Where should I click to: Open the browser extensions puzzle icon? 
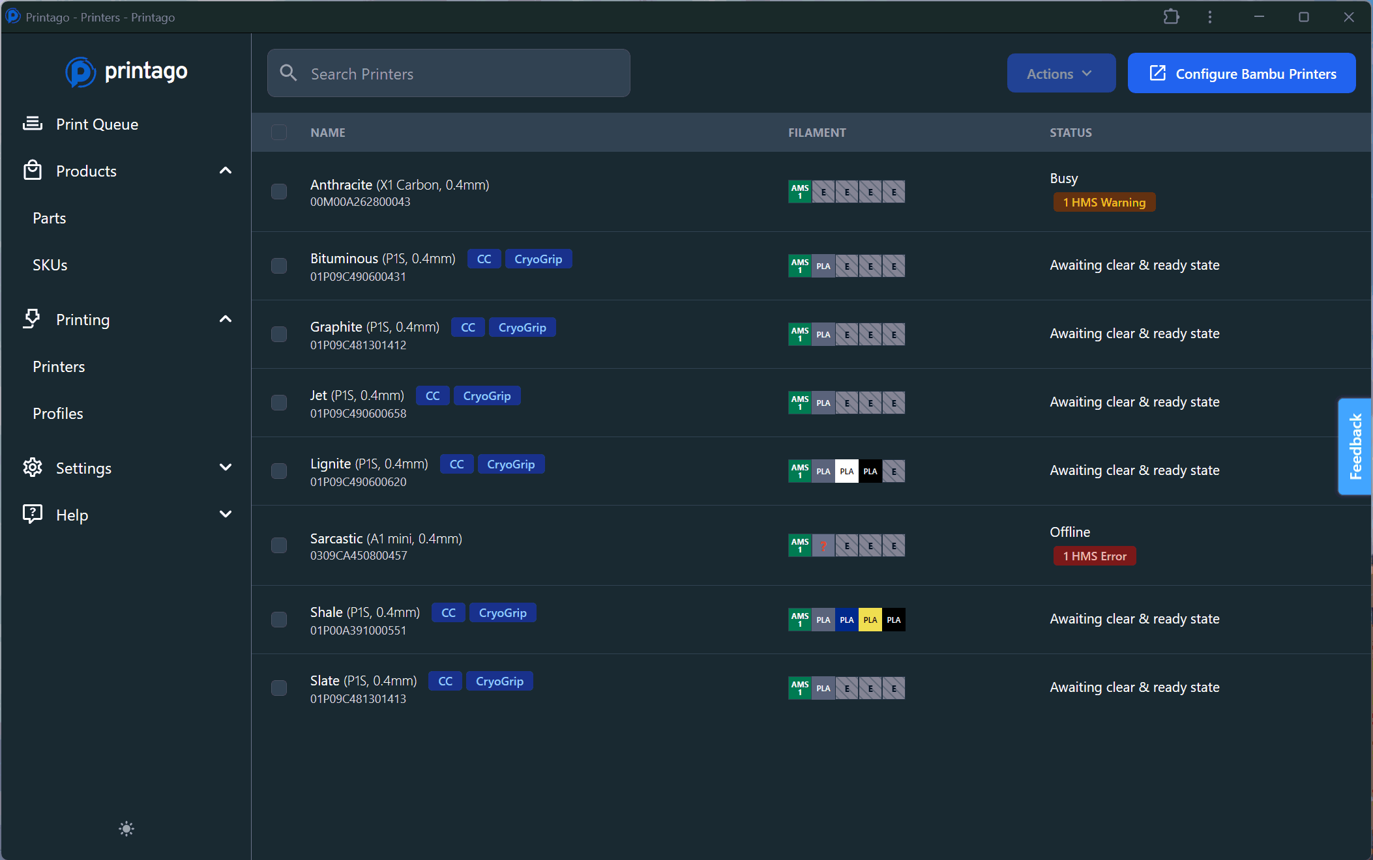click(1172, 17)
